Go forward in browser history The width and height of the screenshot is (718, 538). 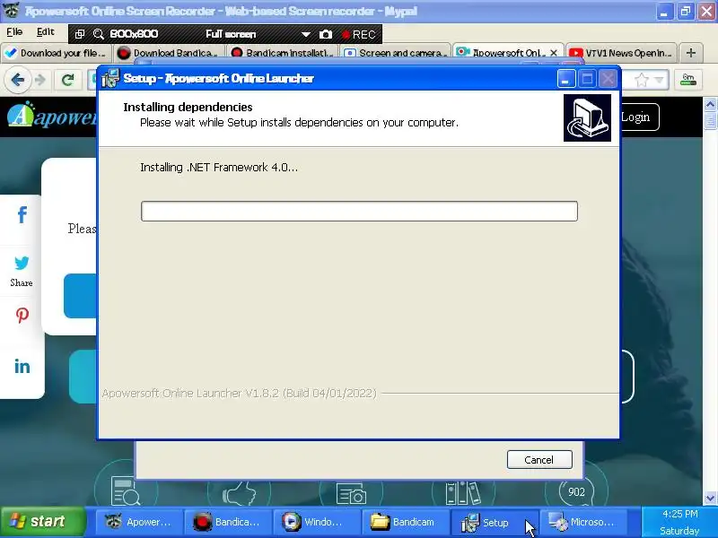point(40,81)
